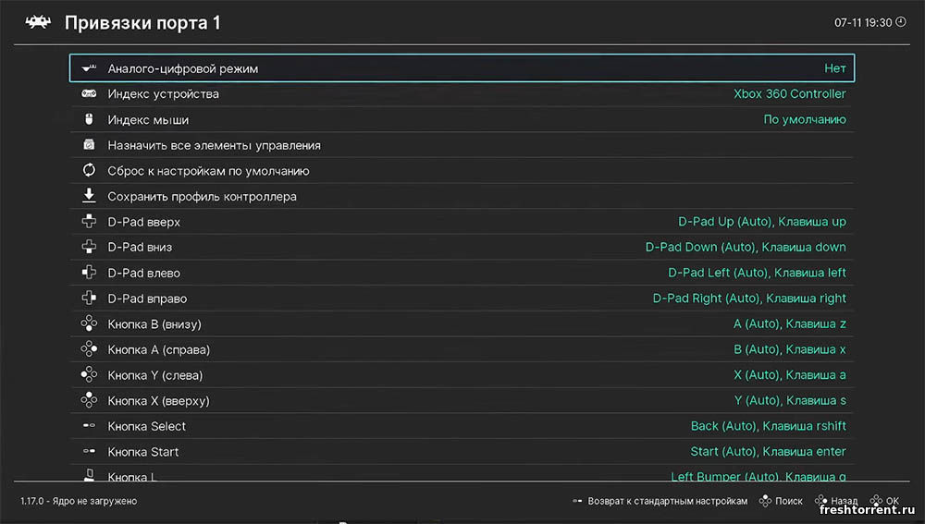Click the clock icon beside the time

(x=901, y=22)
